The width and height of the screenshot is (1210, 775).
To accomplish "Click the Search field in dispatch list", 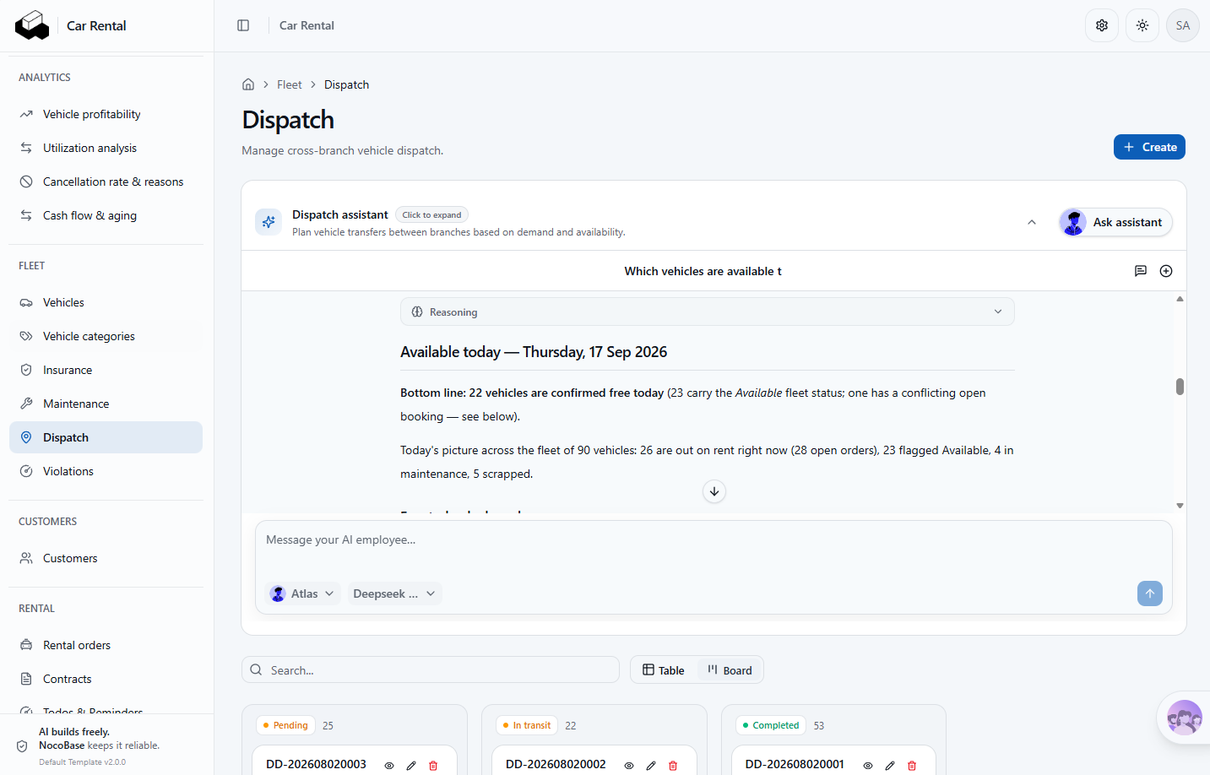I will (431, 670).
